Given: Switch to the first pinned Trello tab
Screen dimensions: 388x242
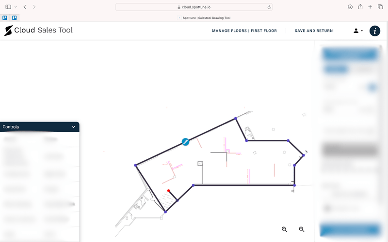Looking at the screenshot, I should click(x=5, y=18).
